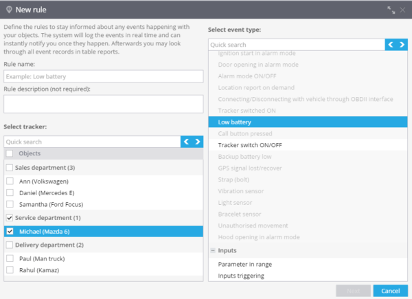Go to previous result in tracker search
This screenshot has width=412, height=299.
click(x=186, y=142)
